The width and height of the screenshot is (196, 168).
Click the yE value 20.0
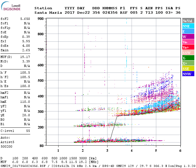tap(26, 115)
